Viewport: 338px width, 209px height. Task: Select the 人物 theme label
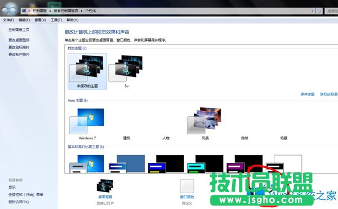click(x=166, y=138)
